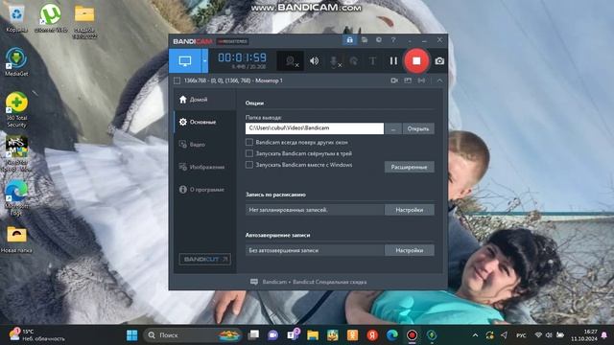
Task: Open the Видео tab
Action: pos(204,145)
